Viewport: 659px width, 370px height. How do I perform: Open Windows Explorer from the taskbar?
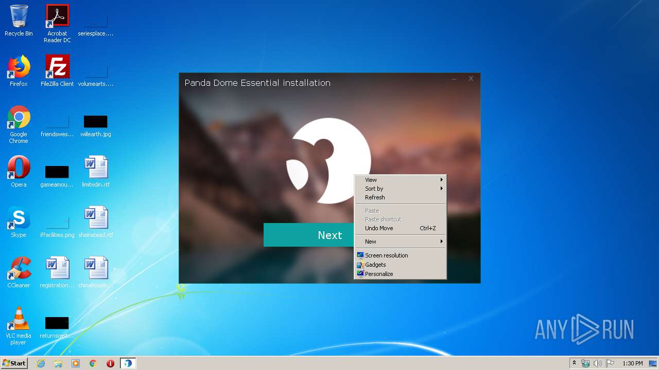(58, 363)
